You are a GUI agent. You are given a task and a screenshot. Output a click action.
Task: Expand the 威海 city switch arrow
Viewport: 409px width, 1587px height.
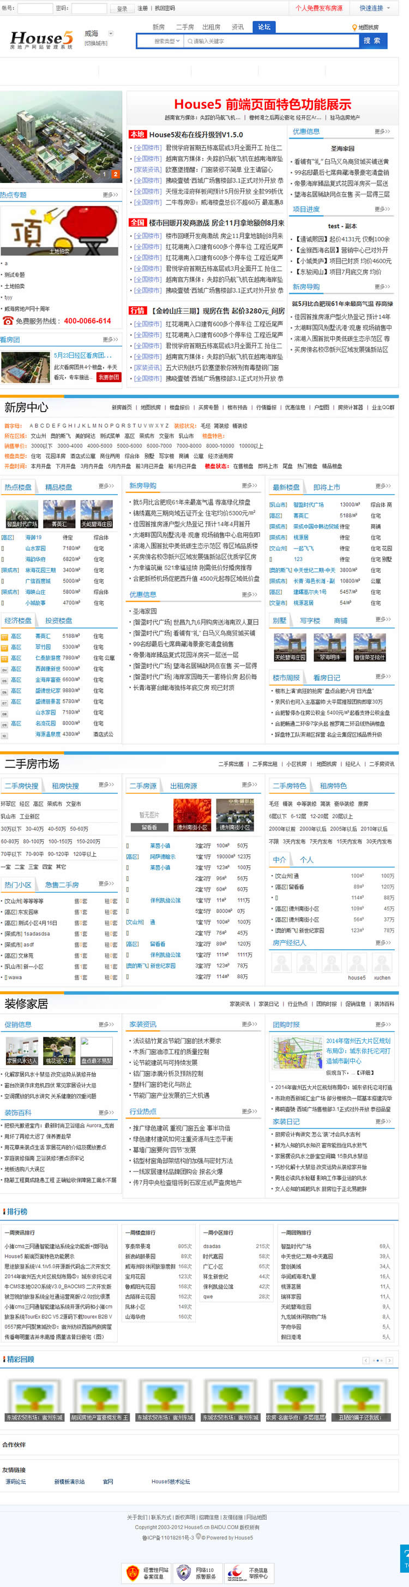pos(111,34)
